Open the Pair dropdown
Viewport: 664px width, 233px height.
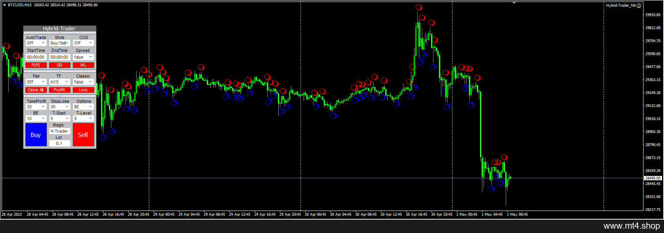click(x=36, y=82)
